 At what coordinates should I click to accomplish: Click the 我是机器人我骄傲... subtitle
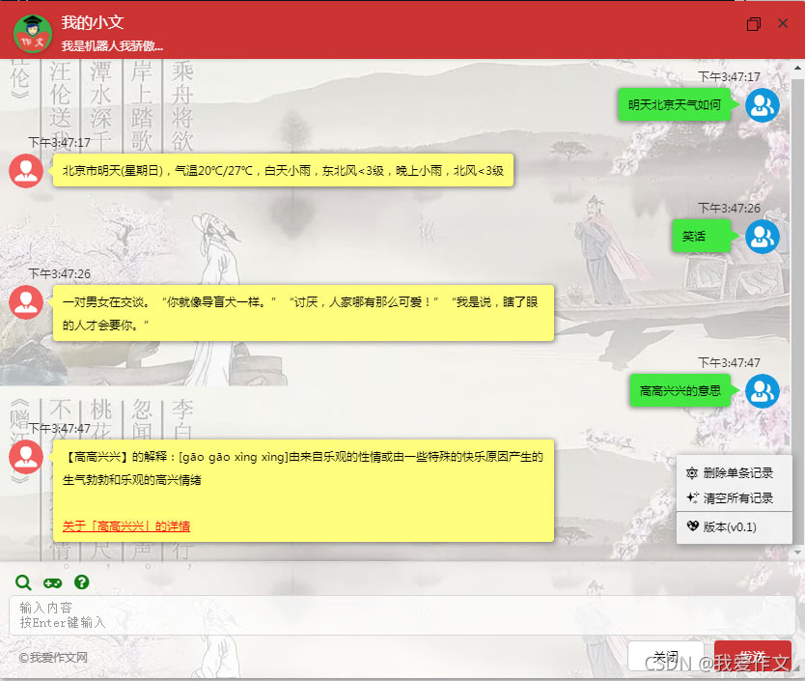coord(112,46)
